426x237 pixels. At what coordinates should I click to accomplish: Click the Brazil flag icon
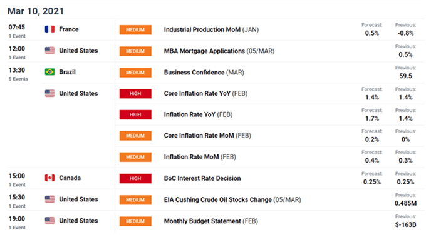(49, 72)
